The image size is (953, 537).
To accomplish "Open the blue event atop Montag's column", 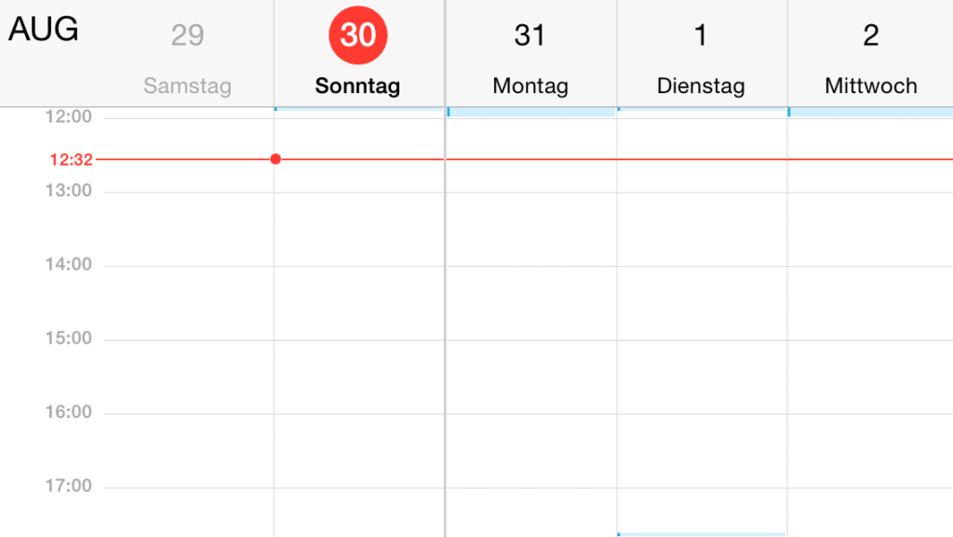I will (530, 112).
